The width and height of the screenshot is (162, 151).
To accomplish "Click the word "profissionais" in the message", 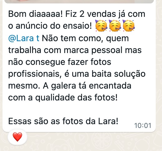I will coord(34,74).
